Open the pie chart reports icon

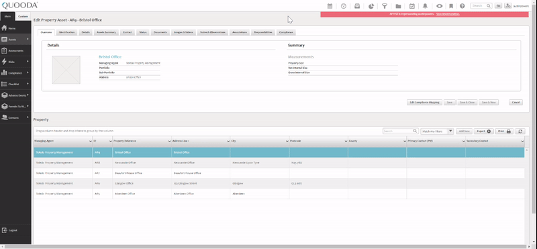coord(371,6)
